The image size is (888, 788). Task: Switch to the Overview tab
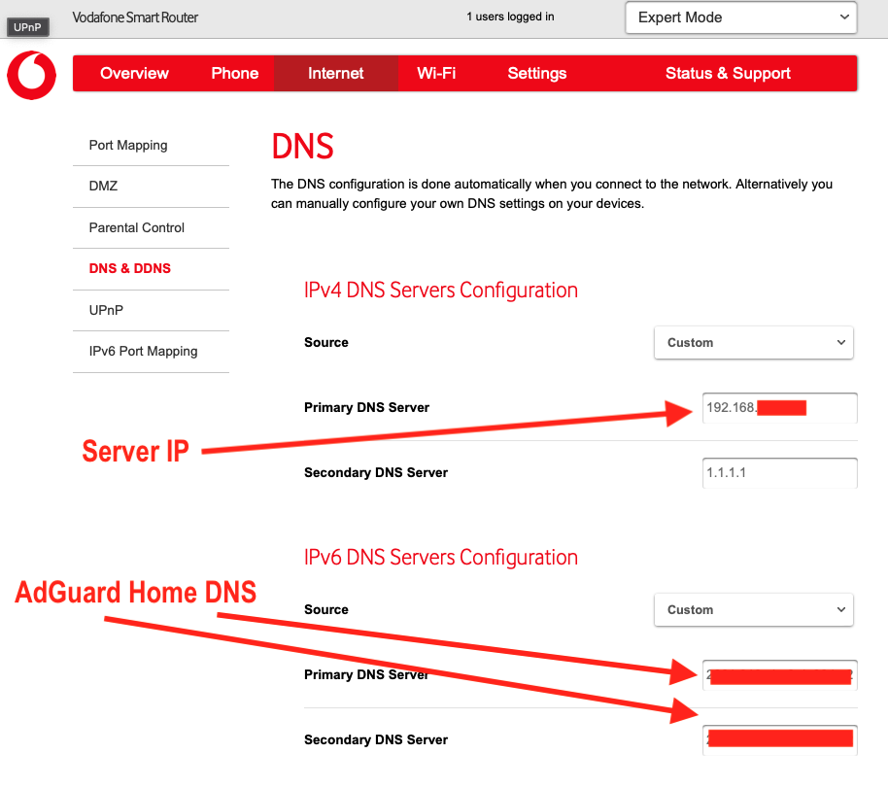coord(134,73)
